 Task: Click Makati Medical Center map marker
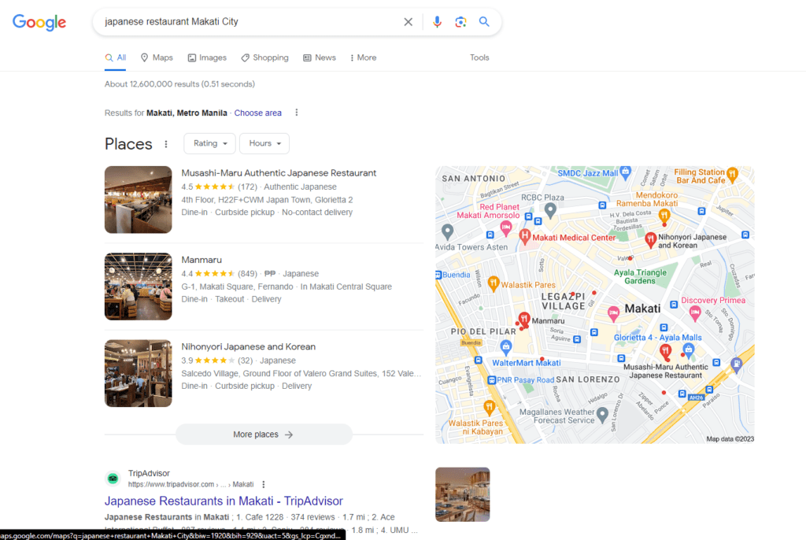click(x=525, y=235)
